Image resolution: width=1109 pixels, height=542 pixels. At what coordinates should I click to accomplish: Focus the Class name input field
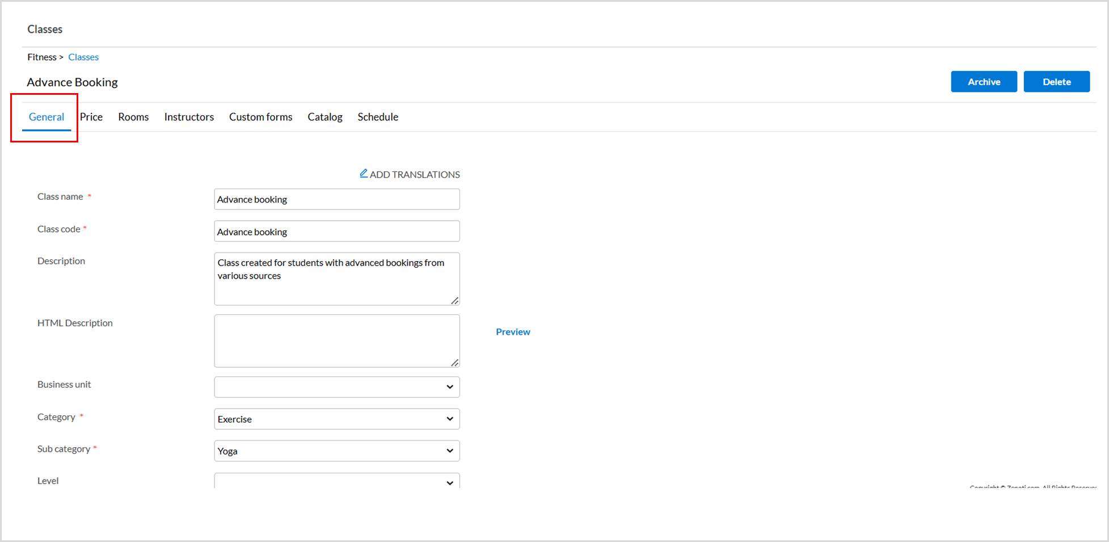click(337, 199)
